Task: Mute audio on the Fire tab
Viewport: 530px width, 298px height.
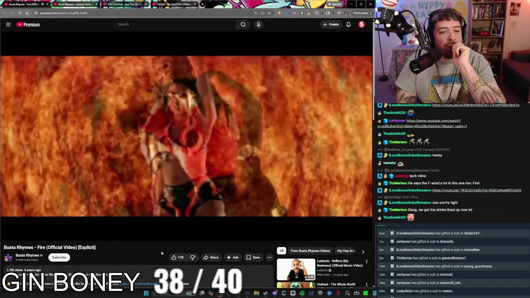Action: pos(42,4)
